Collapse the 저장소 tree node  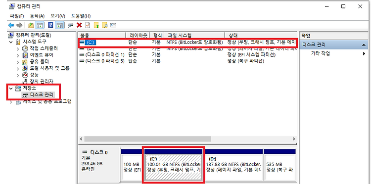(x=11, y=88)
